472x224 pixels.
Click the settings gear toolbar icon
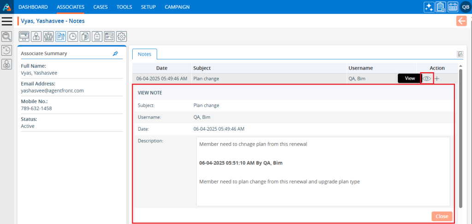click(x=121, y=36)
